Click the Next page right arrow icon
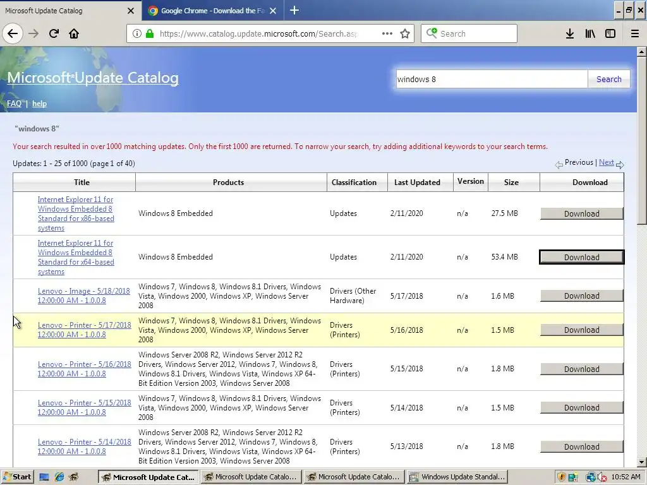 pos(620,165)
